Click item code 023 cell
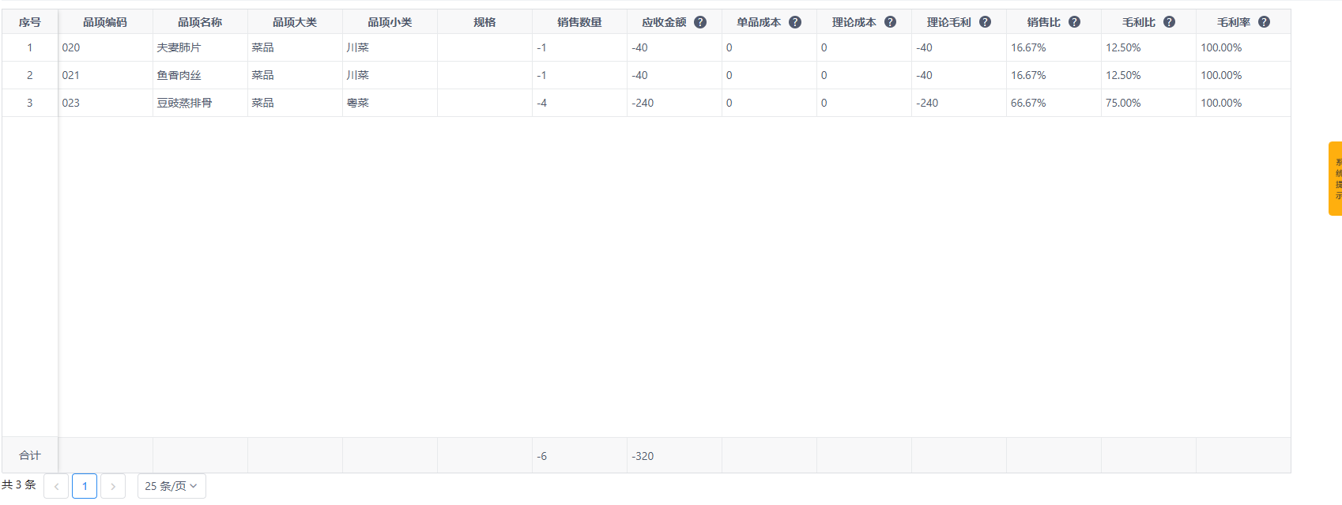The width and height of the screenshot is (1342, 505). pos(71,103)
